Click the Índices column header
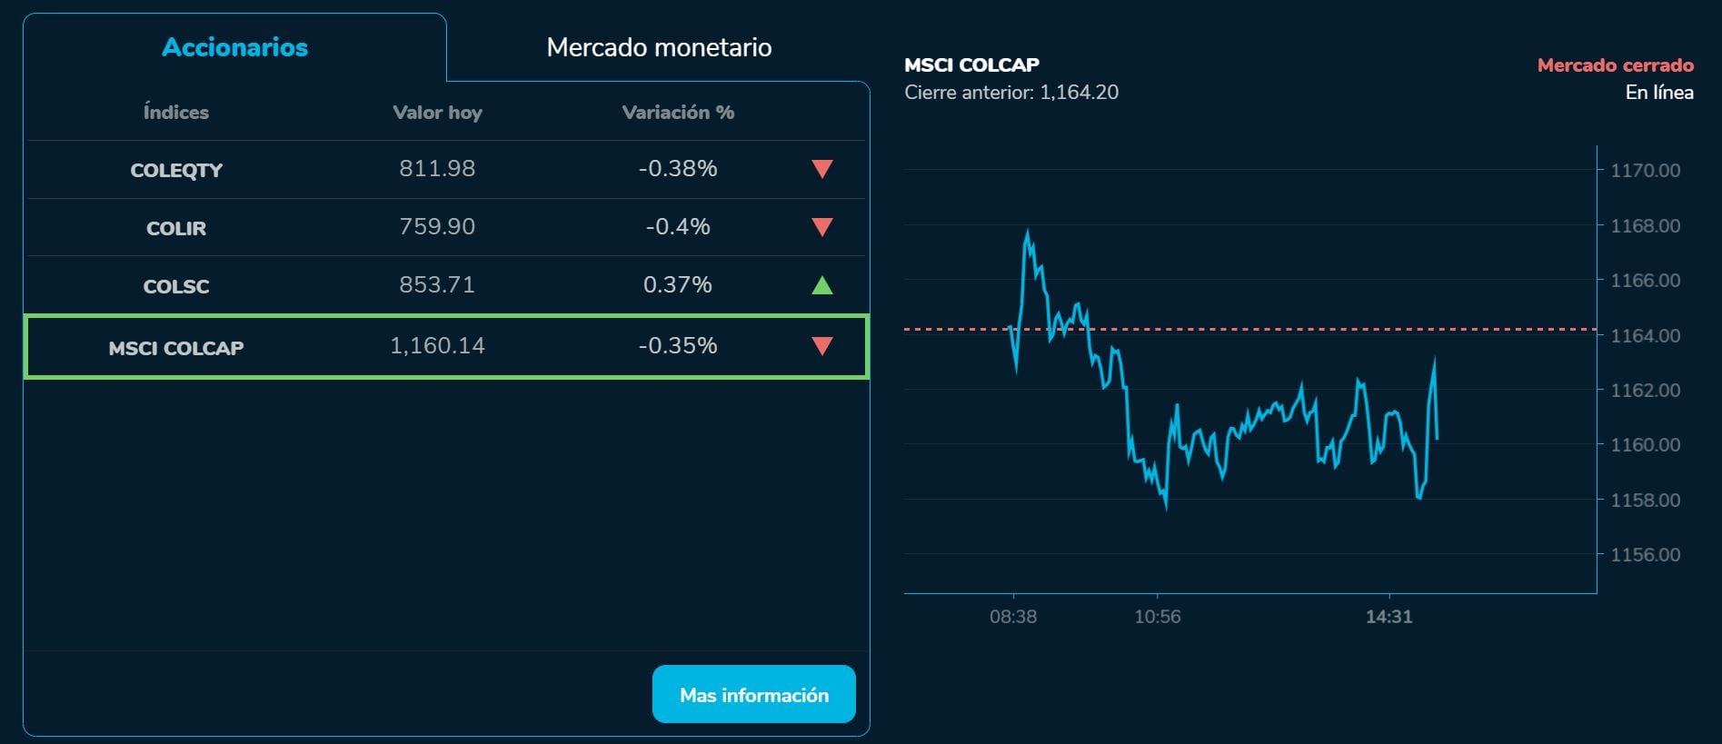Image resolution: width=1722 pixels, height=744 pixels. pos(176,113)
